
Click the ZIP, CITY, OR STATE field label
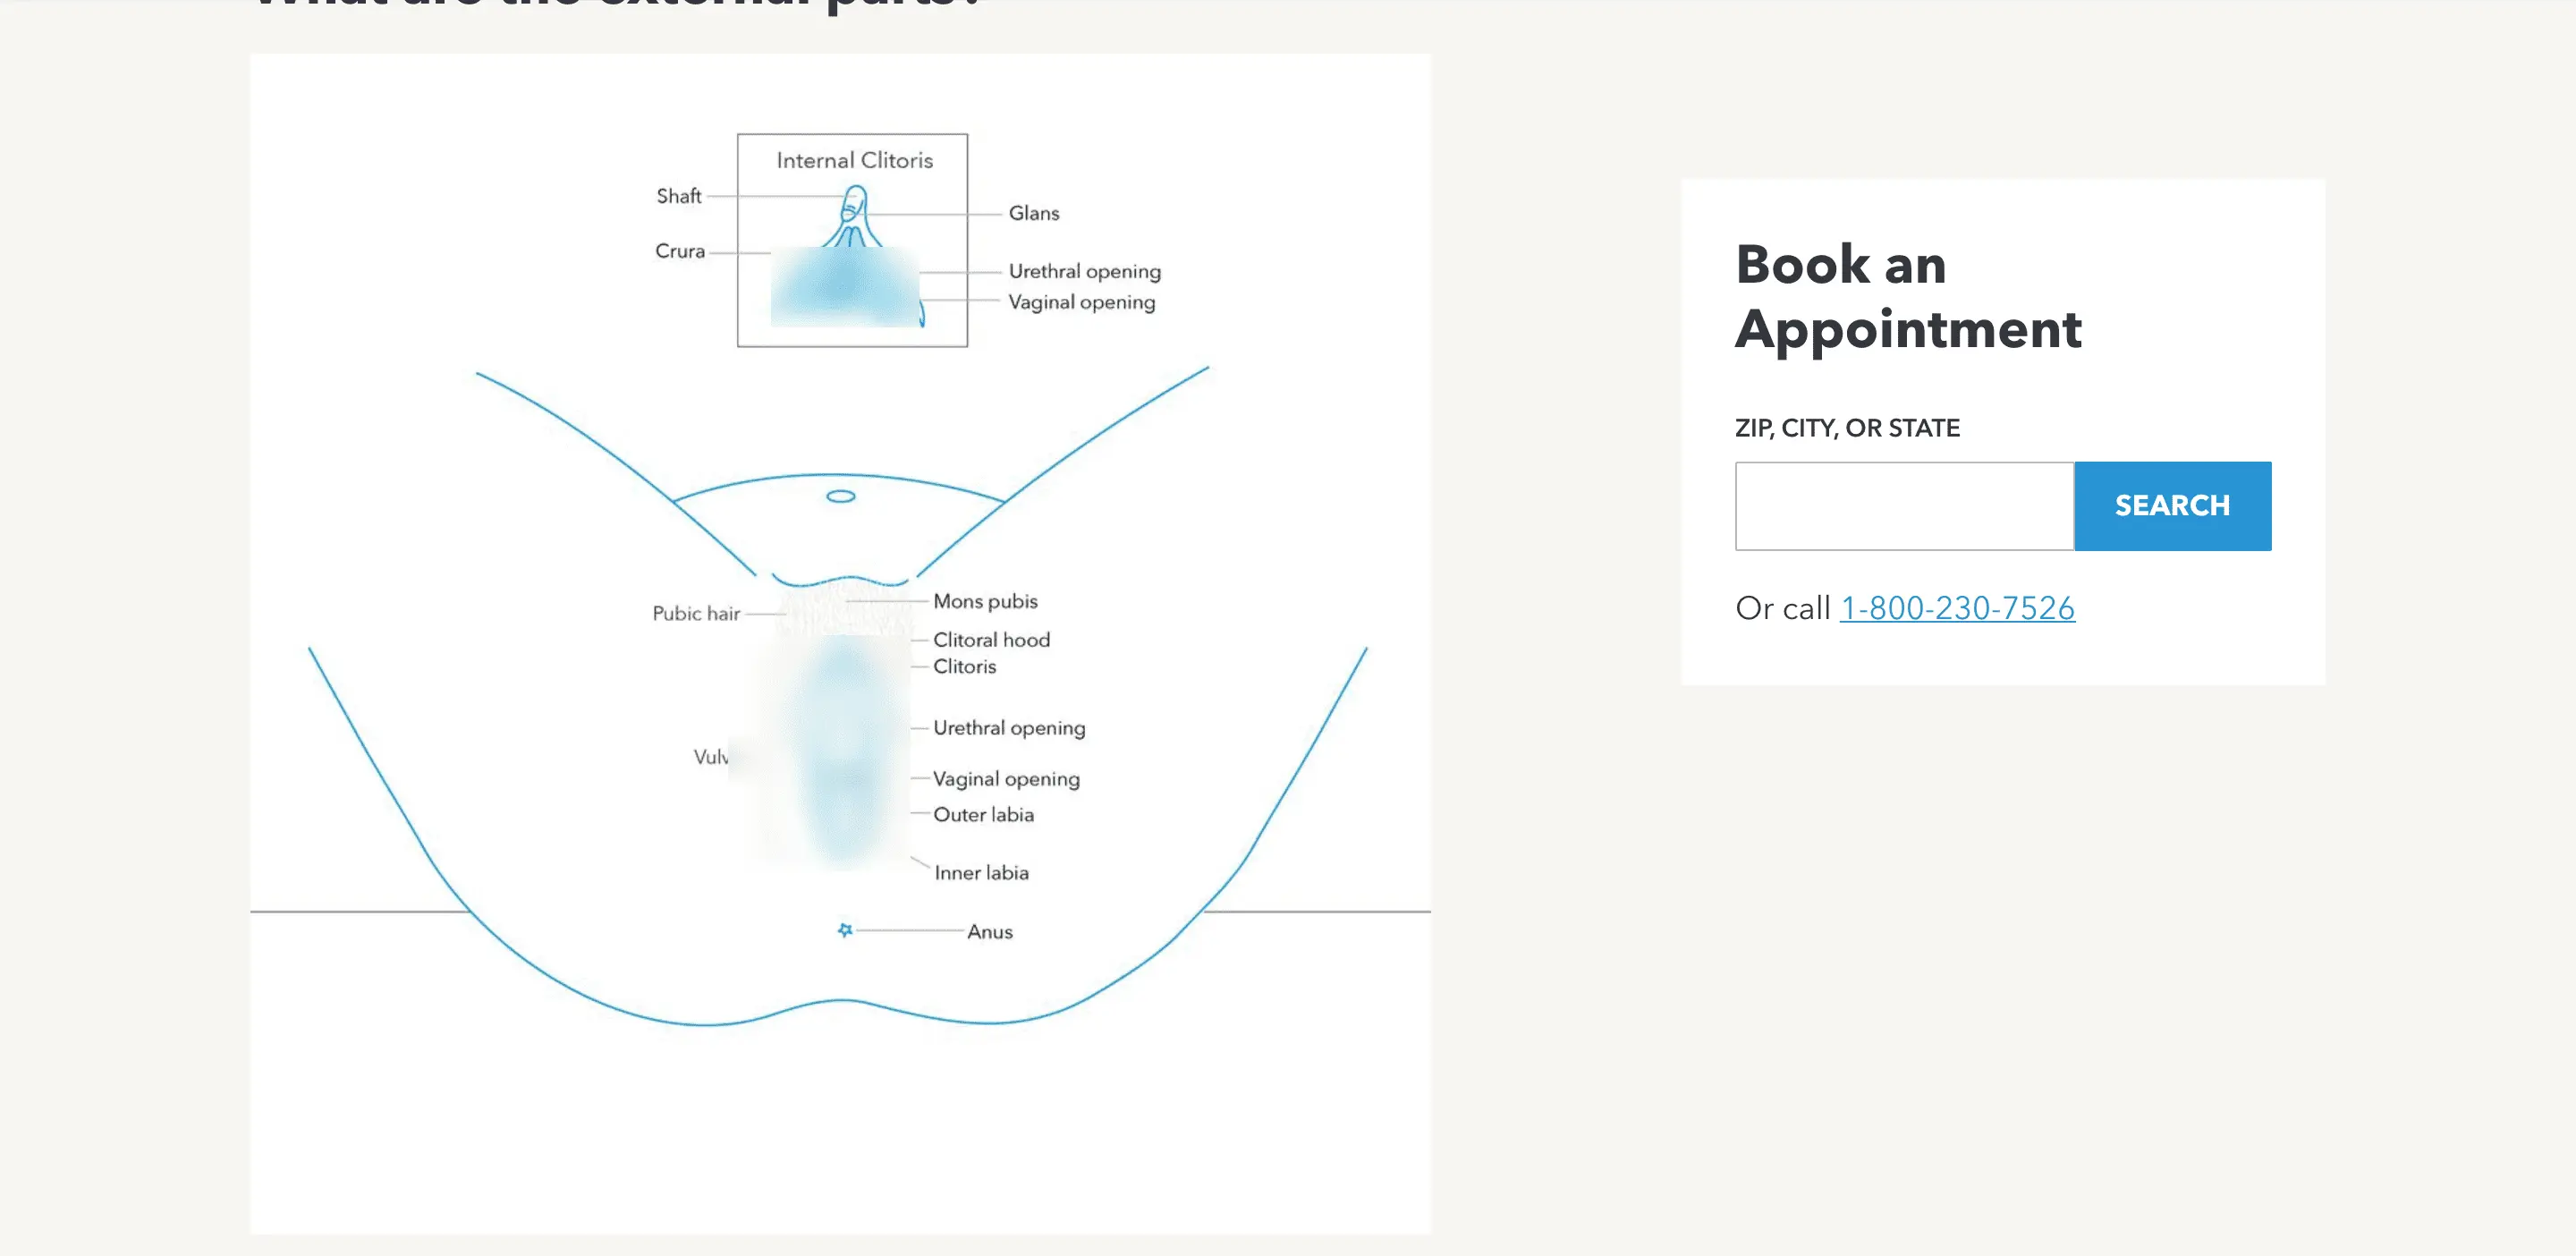pyautogui.click(x=1846, y=428)
